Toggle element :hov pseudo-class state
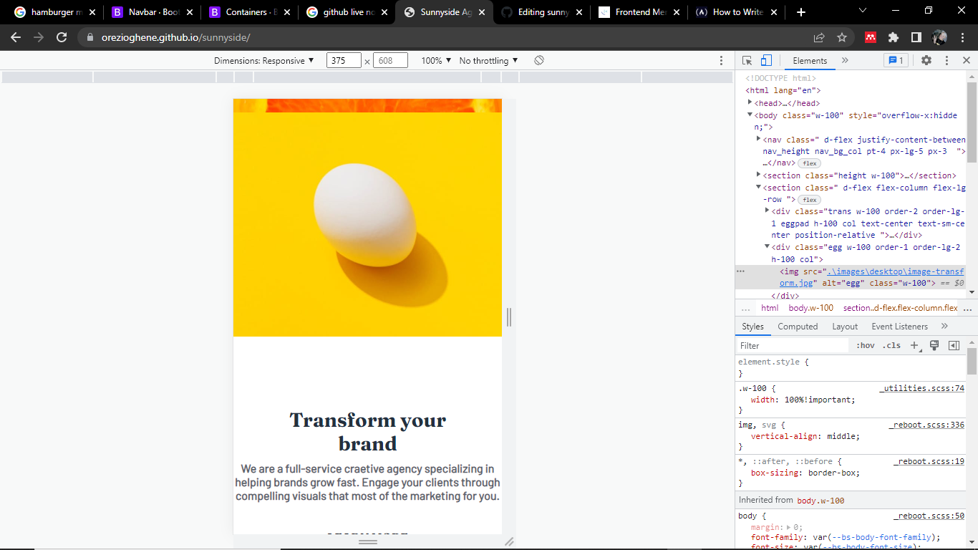This screenshot has width=978, height=550. pyautogui.click(x=866, y=345)
